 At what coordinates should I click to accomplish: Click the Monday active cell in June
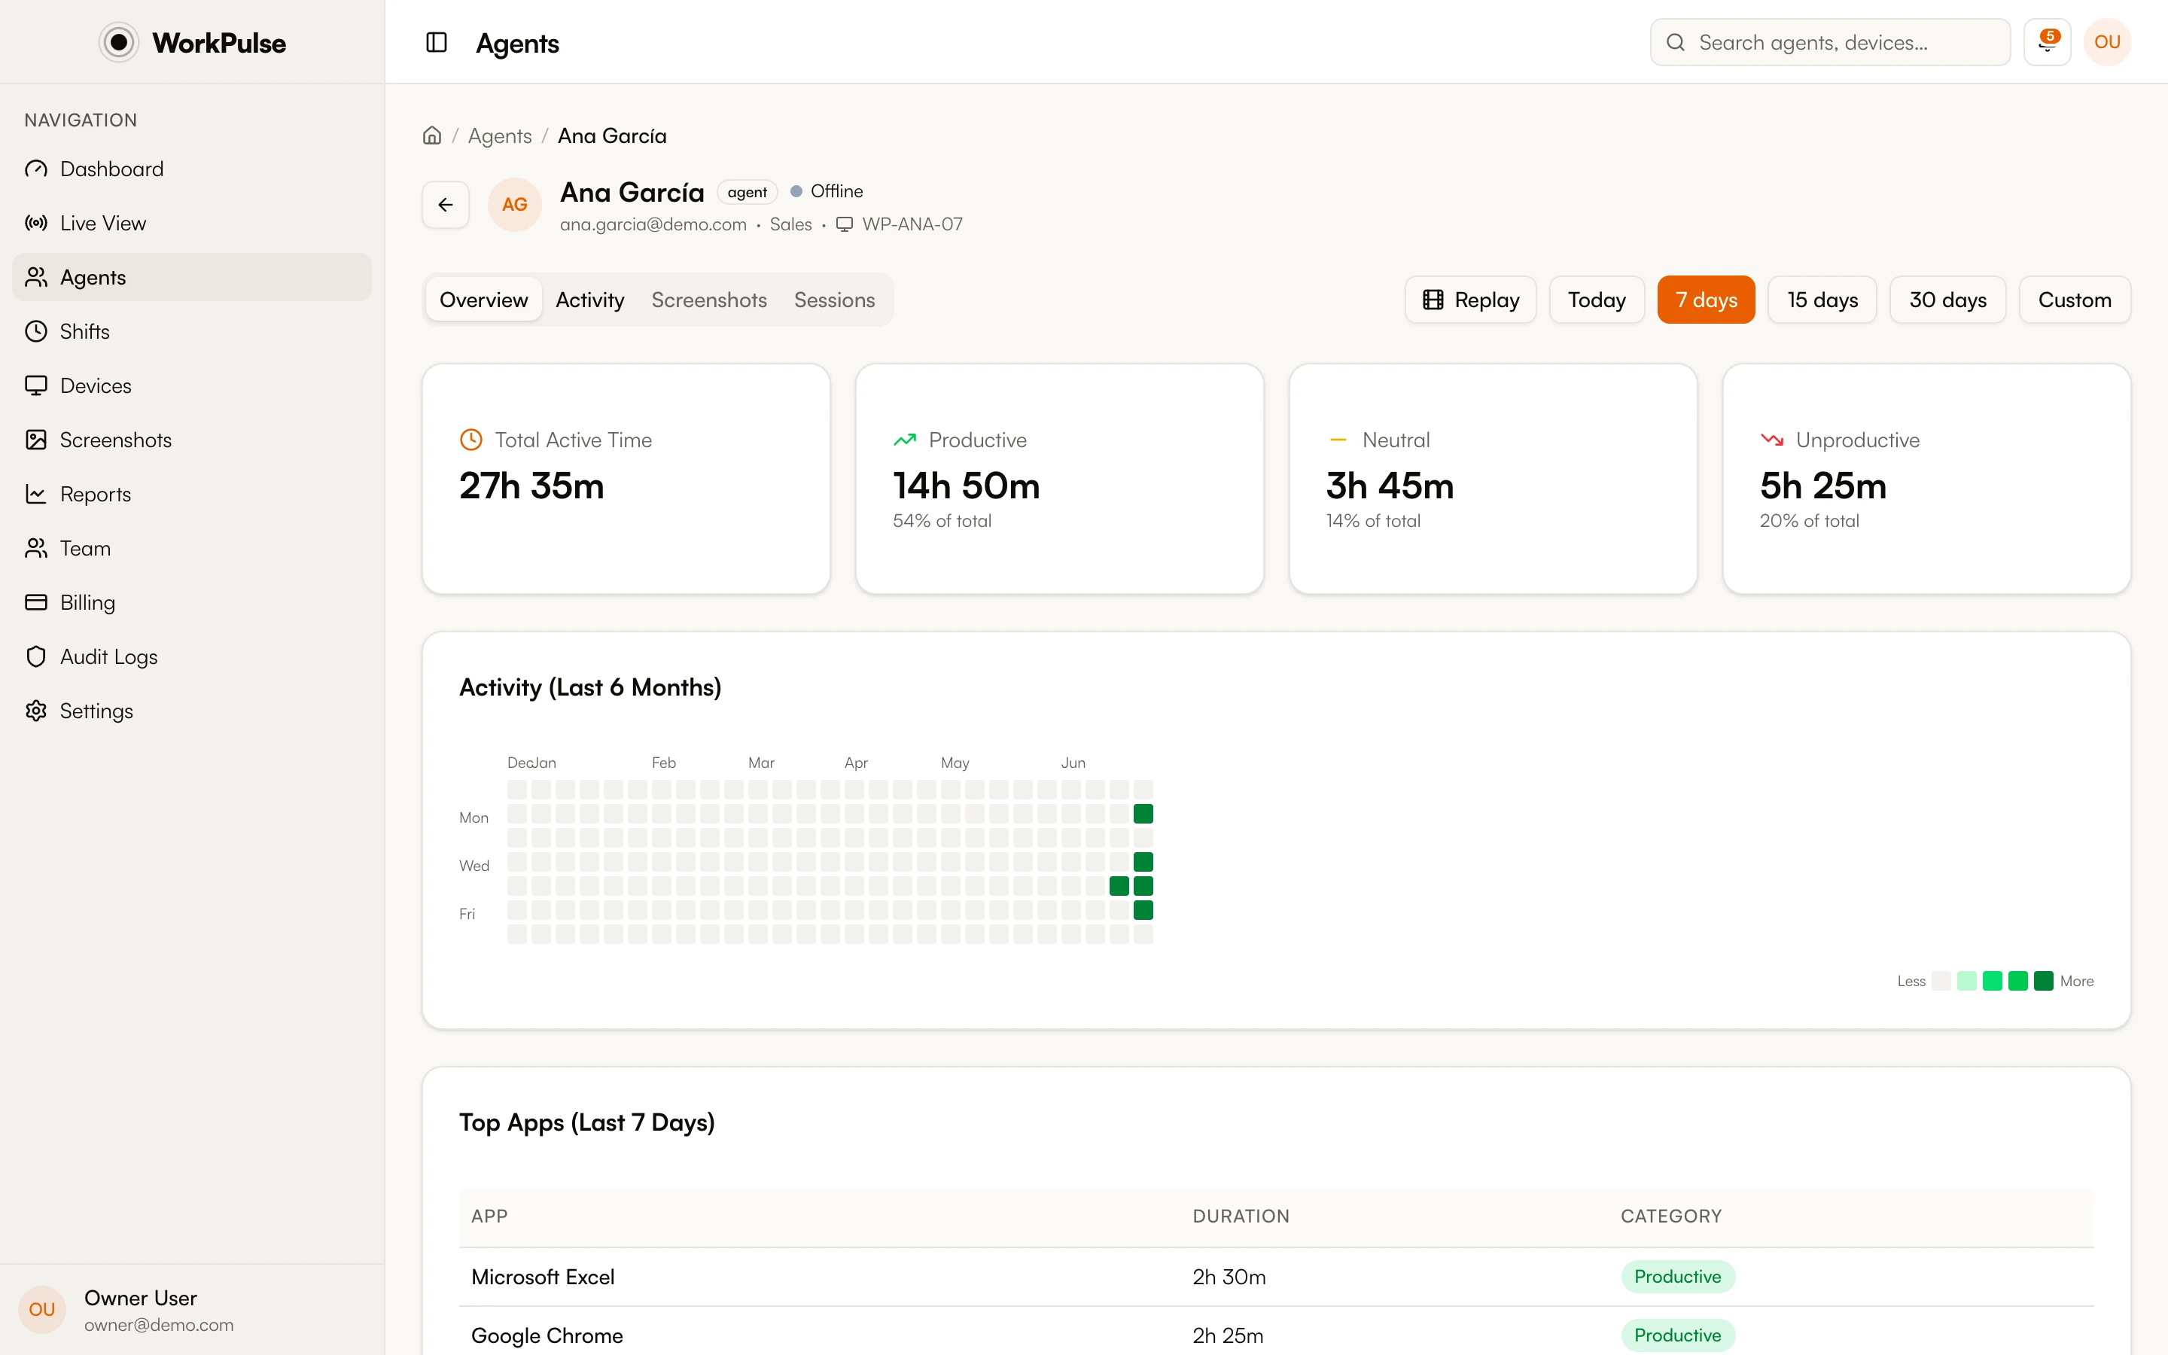(1143, 814)
